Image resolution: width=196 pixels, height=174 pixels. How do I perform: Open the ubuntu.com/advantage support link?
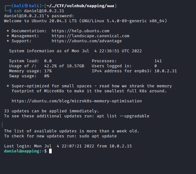click(x=87, y=41)
